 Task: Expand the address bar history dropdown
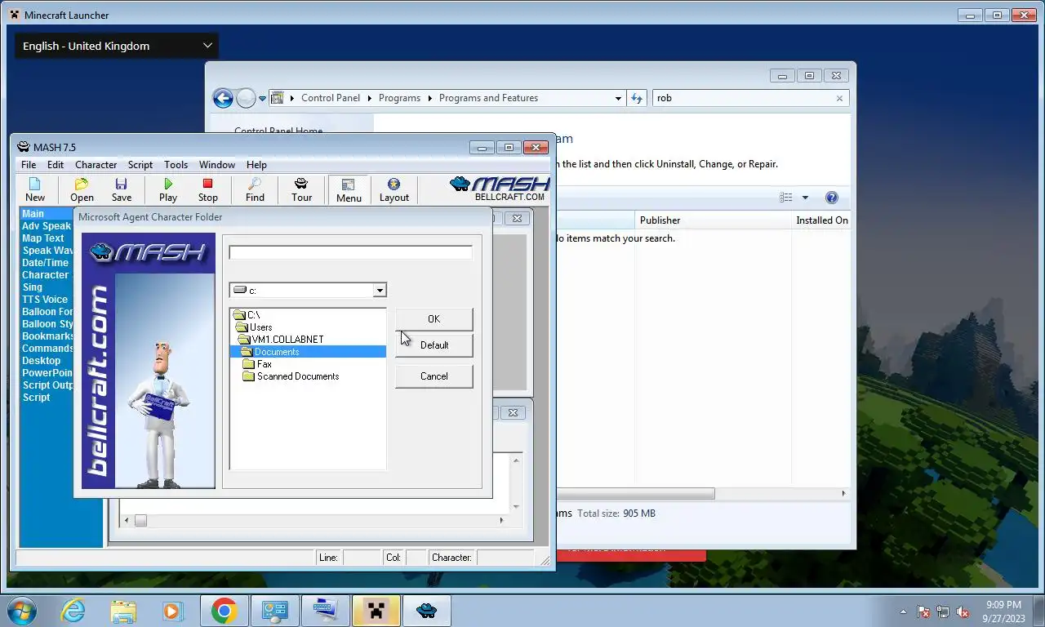(618, 99)
